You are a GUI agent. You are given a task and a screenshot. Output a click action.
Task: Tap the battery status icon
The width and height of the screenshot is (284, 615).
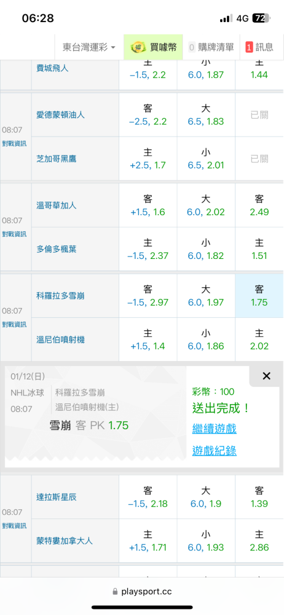(x=261, y=18)
